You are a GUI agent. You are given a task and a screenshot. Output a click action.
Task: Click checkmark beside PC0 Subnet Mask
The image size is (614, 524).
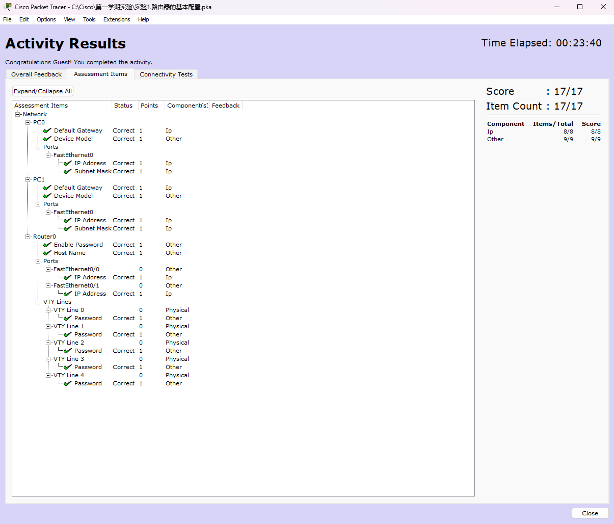(x=68, y=171)
